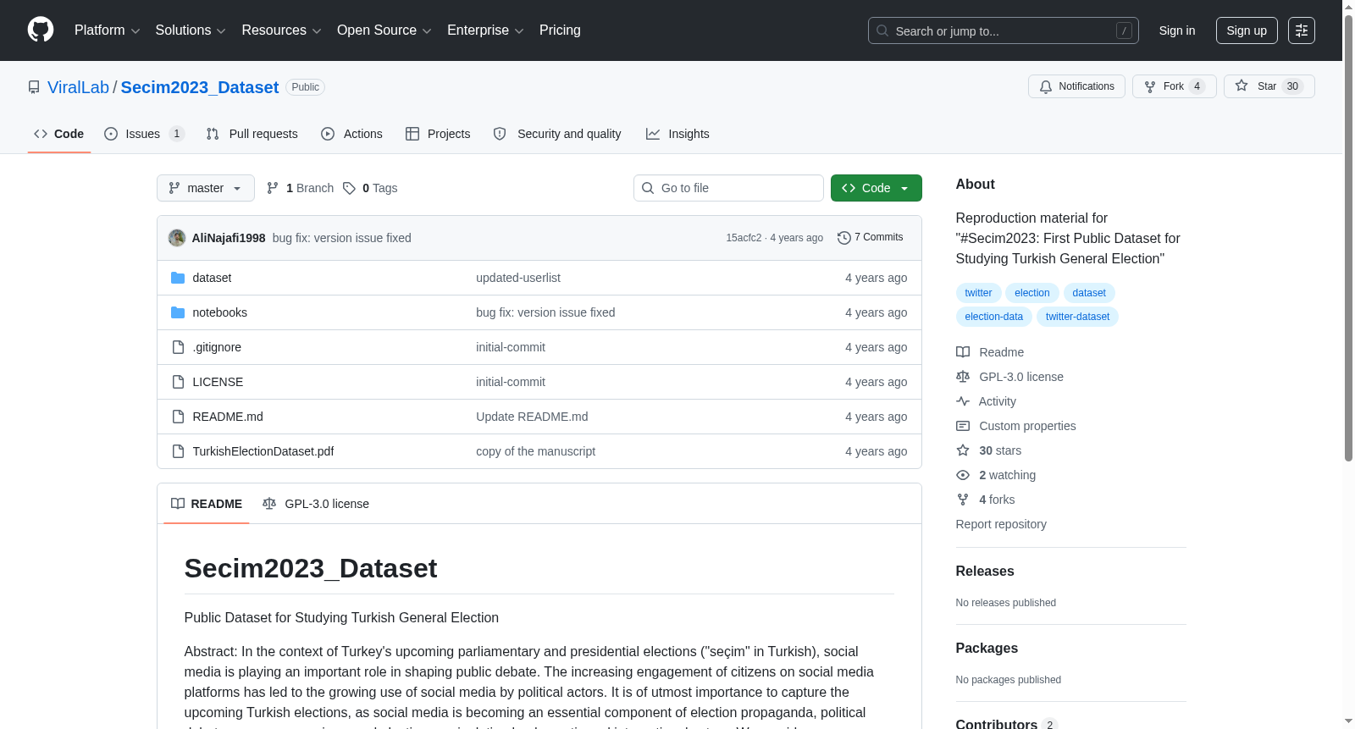Open the Packages heading link

click(987, 649)
